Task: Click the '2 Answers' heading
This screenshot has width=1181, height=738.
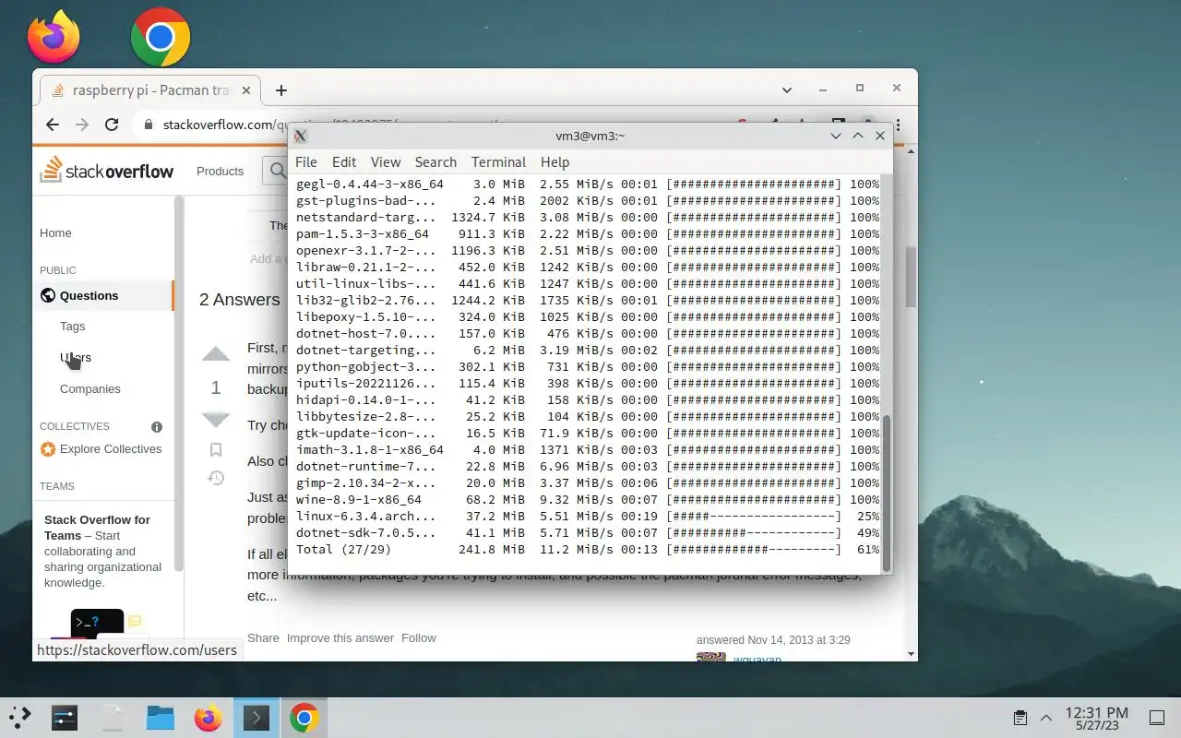Action: click(240, 300)
